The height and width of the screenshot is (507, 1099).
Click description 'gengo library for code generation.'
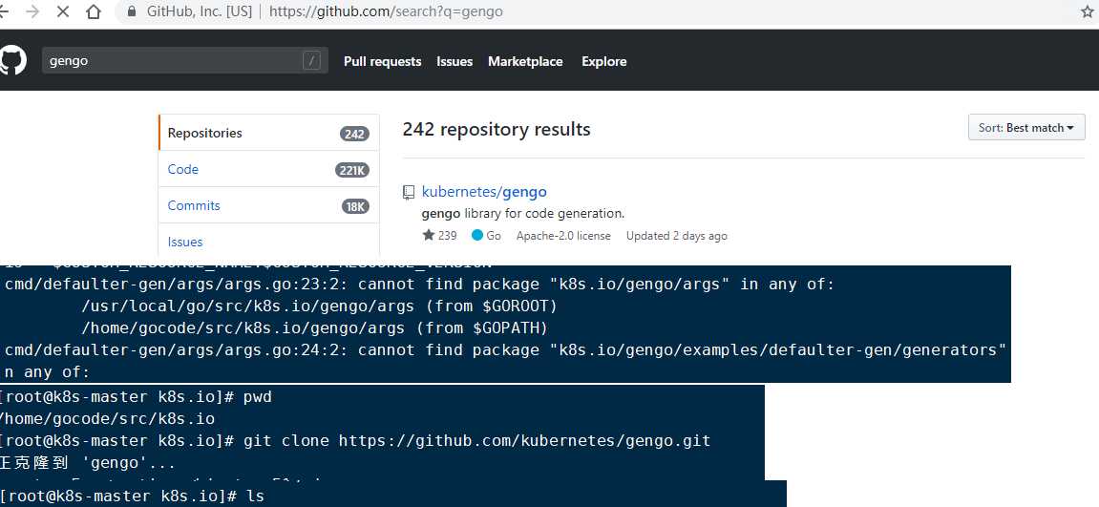(x=523, y=213)
